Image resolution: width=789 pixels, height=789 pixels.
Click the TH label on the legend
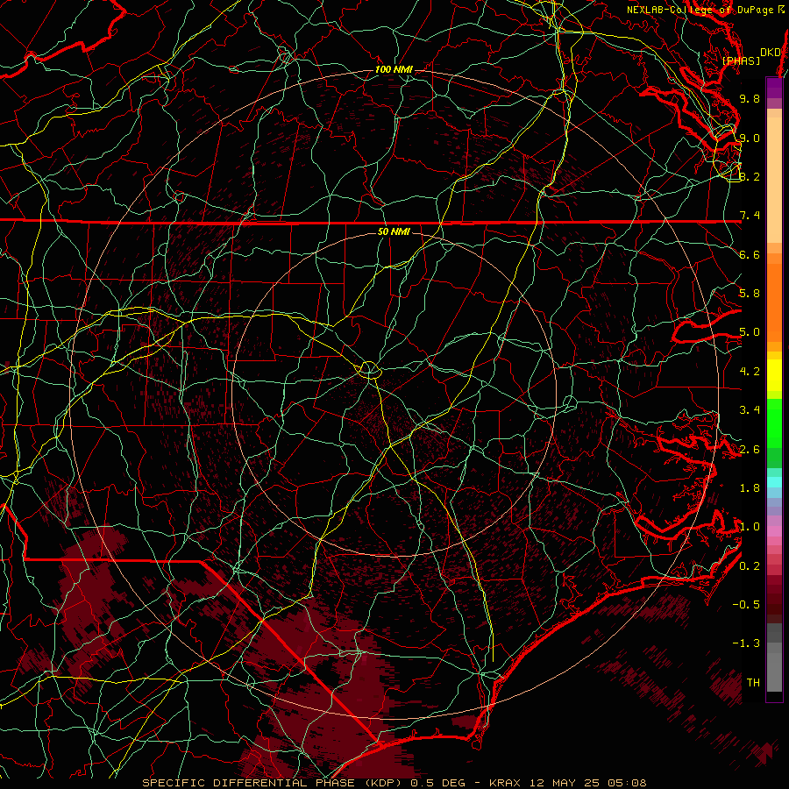[x=753, y=683]
